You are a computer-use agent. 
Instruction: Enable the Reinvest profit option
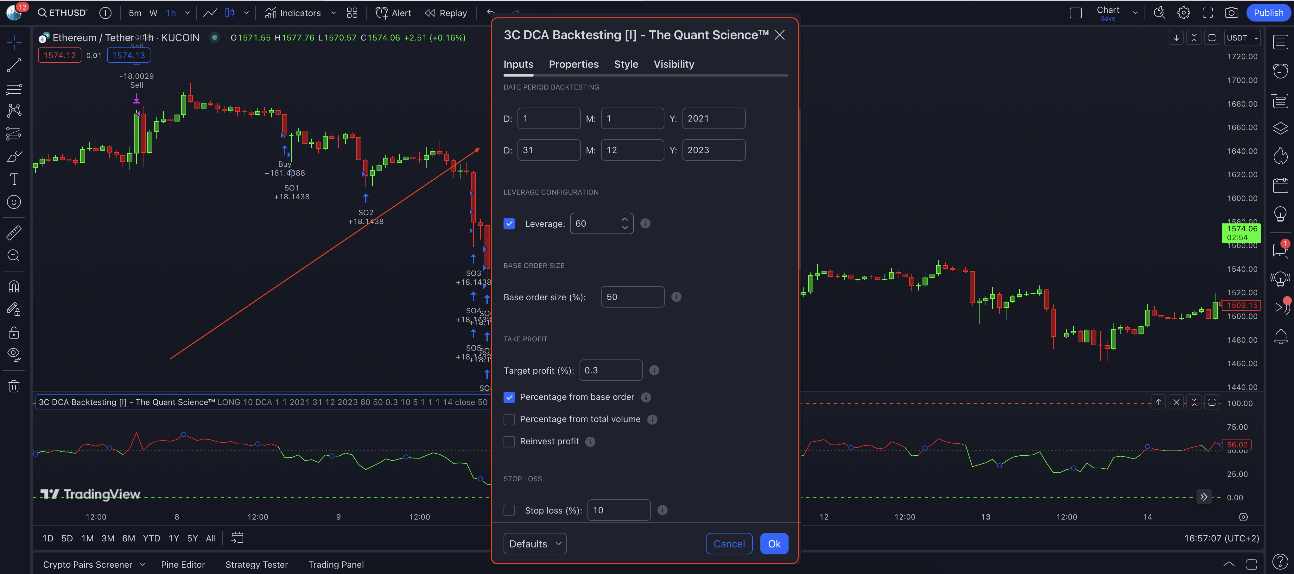tap(509, 441)
